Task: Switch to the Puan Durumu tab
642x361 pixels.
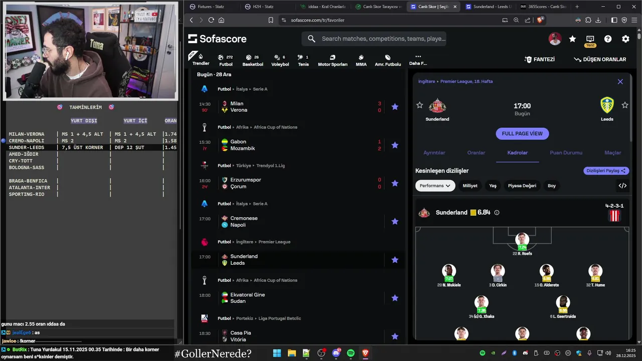Action: point(566,152)
